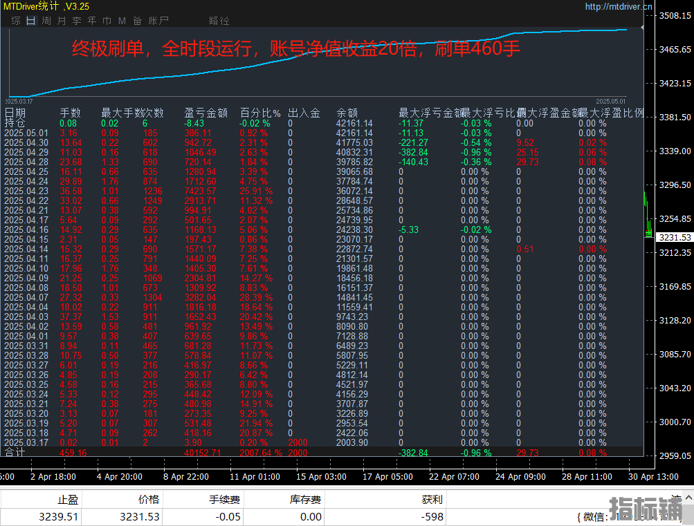Click the percentage value 28.39 %
This screenshot has width=694, height=526.
256,297
